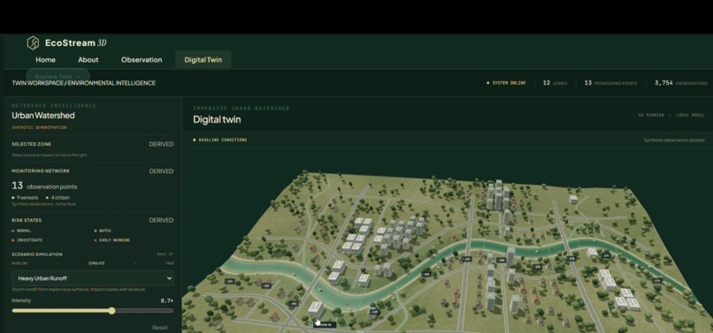The image size is (713, 333).
Task: Click the Early Warning risk state legend
Action: point(111,240)
